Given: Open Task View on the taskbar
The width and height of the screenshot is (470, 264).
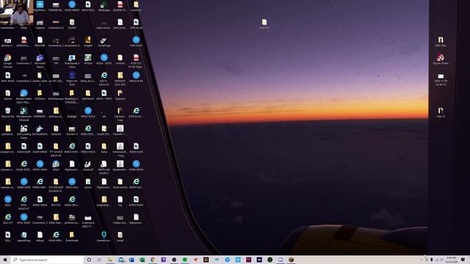Looking at the screenshot, I should coord(99,260).
